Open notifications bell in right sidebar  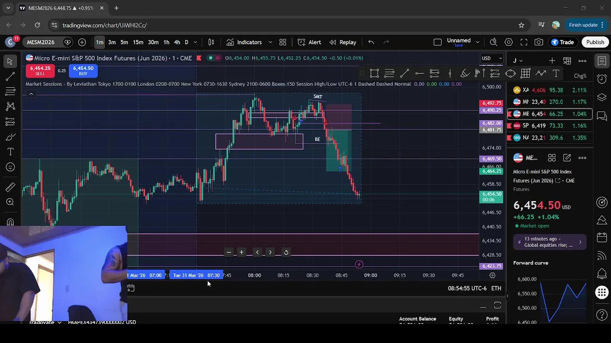click(602, 274)
